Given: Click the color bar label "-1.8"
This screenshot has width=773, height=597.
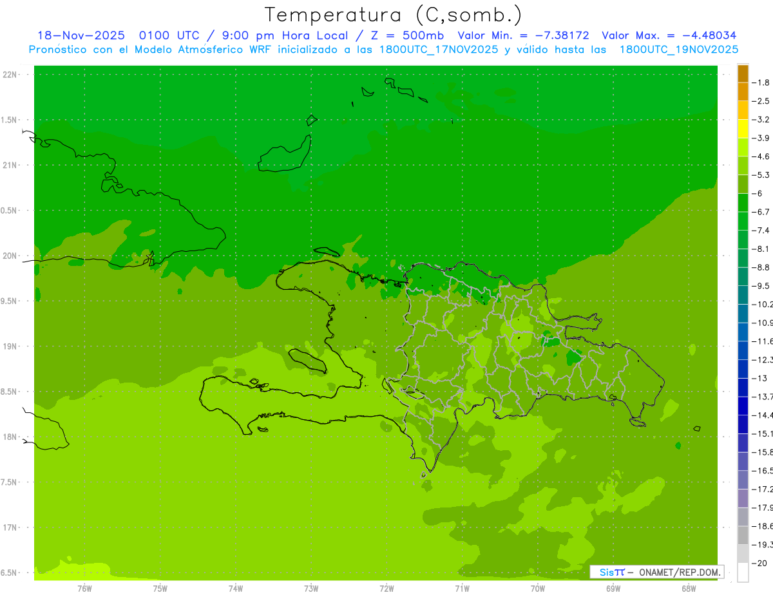Looking at the screenshot, I should 762,82.
